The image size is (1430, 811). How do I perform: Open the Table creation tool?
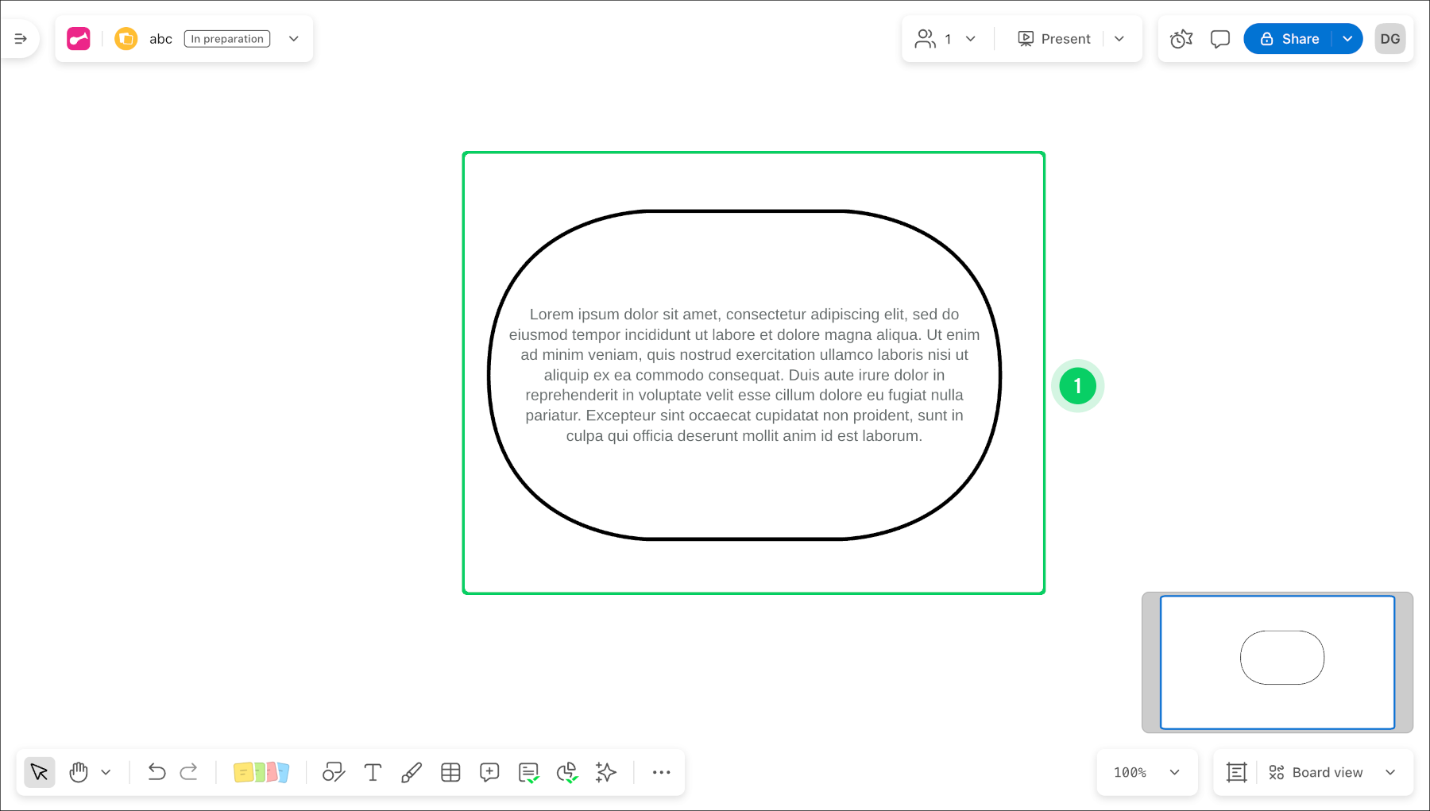[450, 771]
